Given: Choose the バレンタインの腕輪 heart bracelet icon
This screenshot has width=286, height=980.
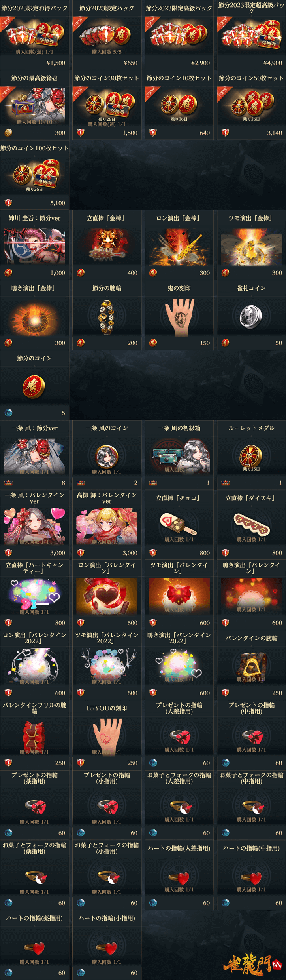Looking at the screenshot, I should coord(251,664).
